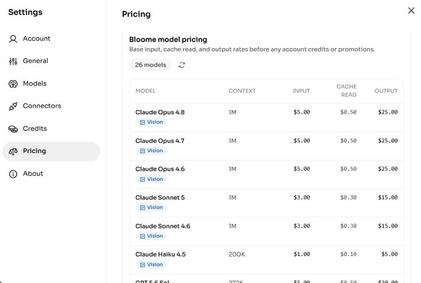Click the Vision tag under Claude Opus 4.8

tap(151, 122)
